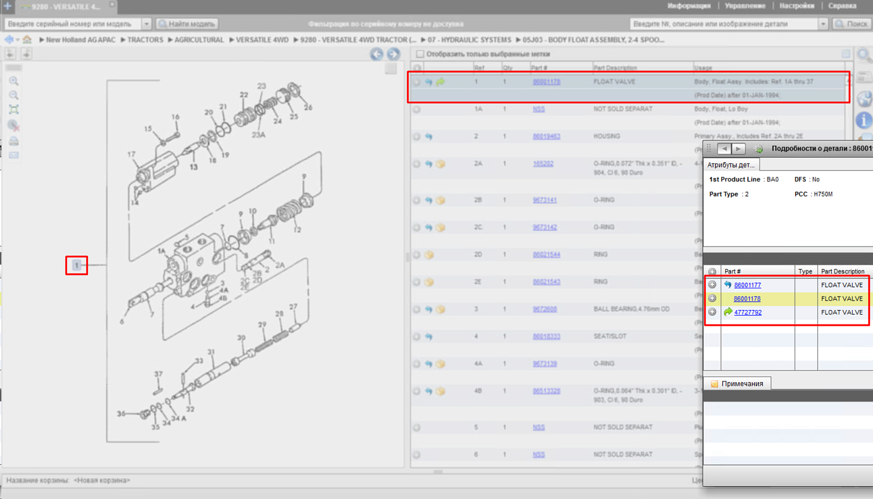Select callout number 1 on the diagram
The height and width of the screenshot is (499, 873).
coord(76,265)
